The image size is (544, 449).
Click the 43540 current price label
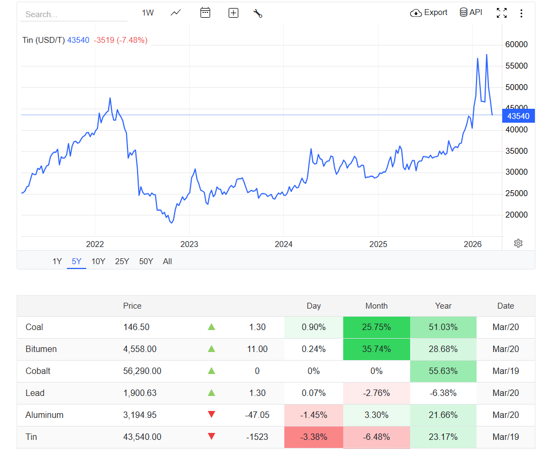click(x=518, y=116)
